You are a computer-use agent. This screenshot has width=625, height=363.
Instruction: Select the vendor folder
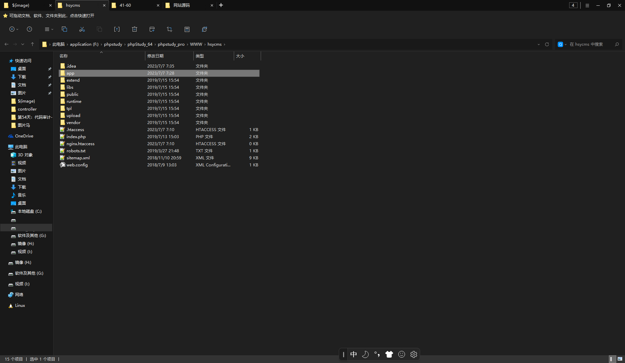pyautogui.click(x=159, y=123)
